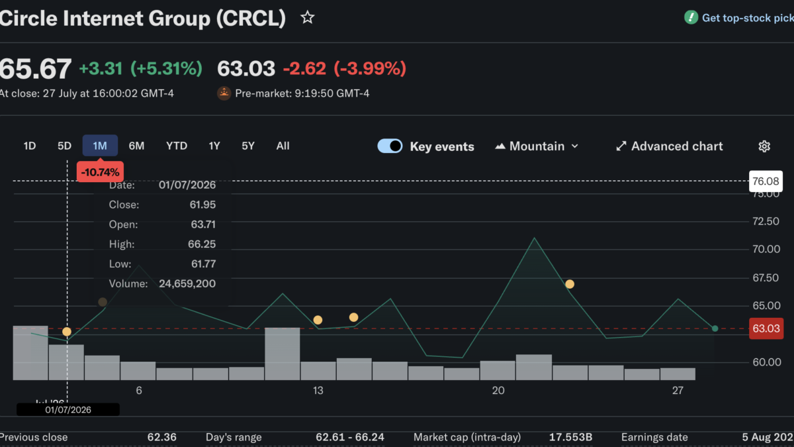Click the key event dot on 01/07/2026 crosshair
794x447 pixels.
[x=67, y=331]
